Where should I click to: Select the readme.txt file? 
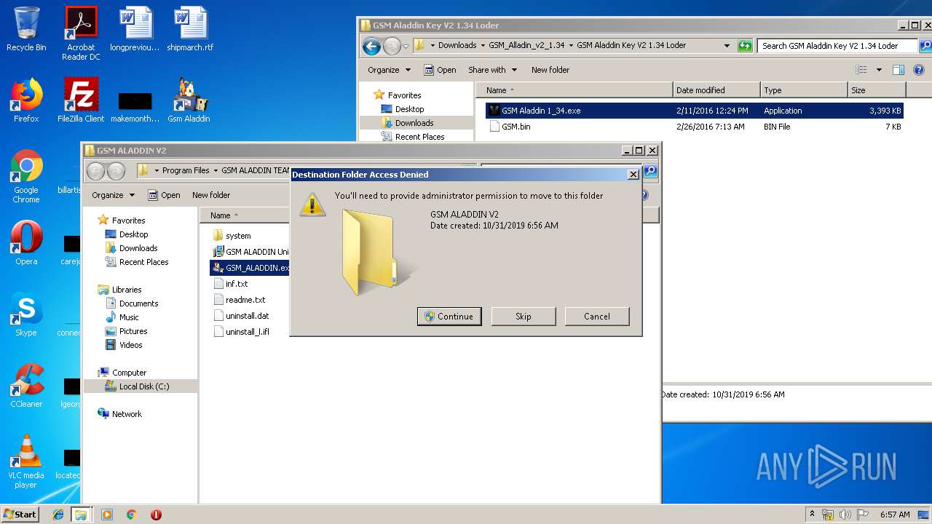point(240,300)
